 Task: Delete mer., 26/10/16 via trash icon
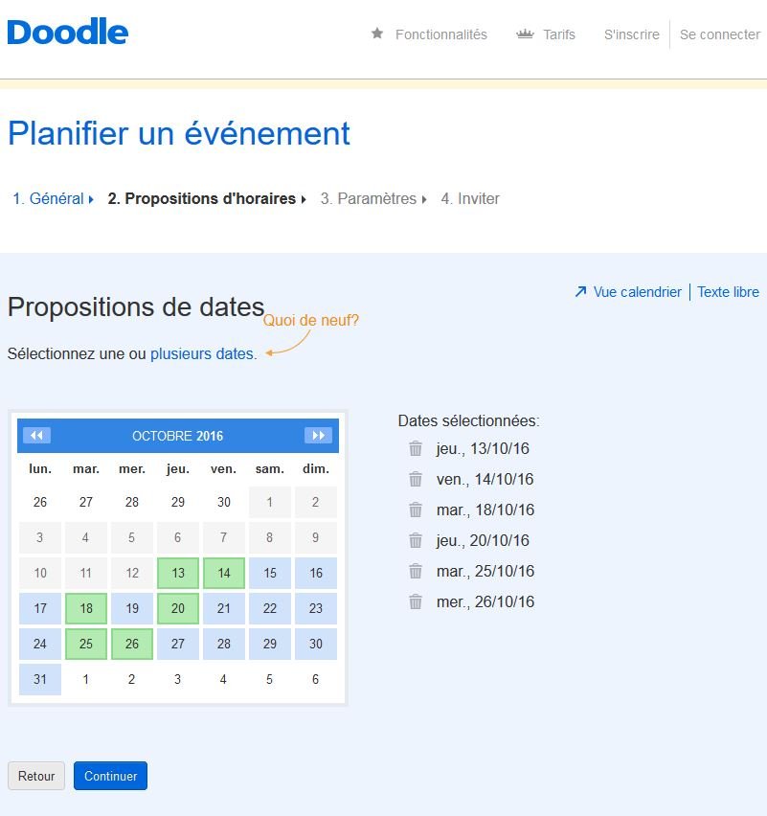click(416, 601)
